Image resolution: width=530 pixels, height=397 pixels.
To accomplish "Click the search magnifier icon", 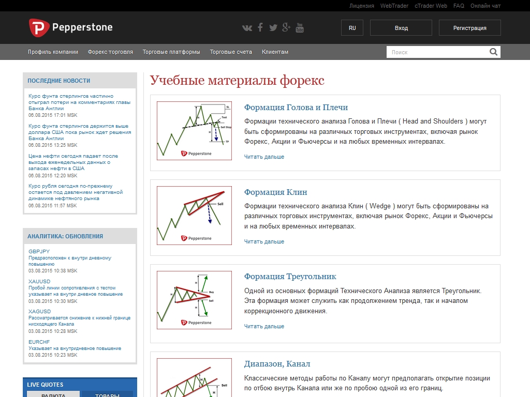I will pyautogui.click(x=493, y=52).
